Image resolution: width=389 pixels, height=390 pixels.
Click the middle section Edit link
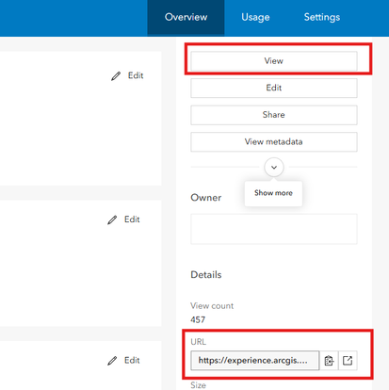coord(132,219)
